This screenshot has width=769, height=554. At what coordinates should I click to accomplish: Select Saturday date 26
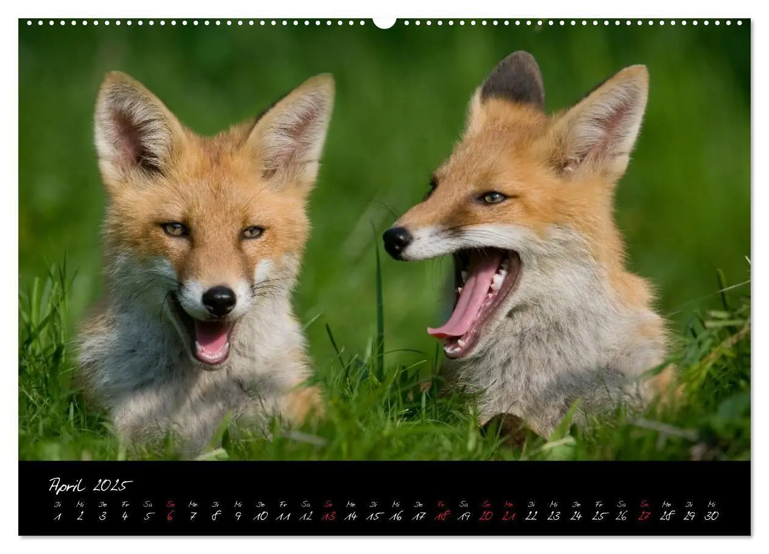[x=621, y=516]
